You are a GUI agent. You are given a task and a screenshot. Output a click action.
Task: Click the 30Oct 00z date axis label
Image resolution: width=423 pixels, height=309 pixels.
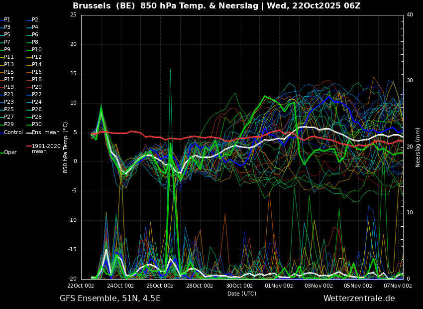tap(239, 286)
